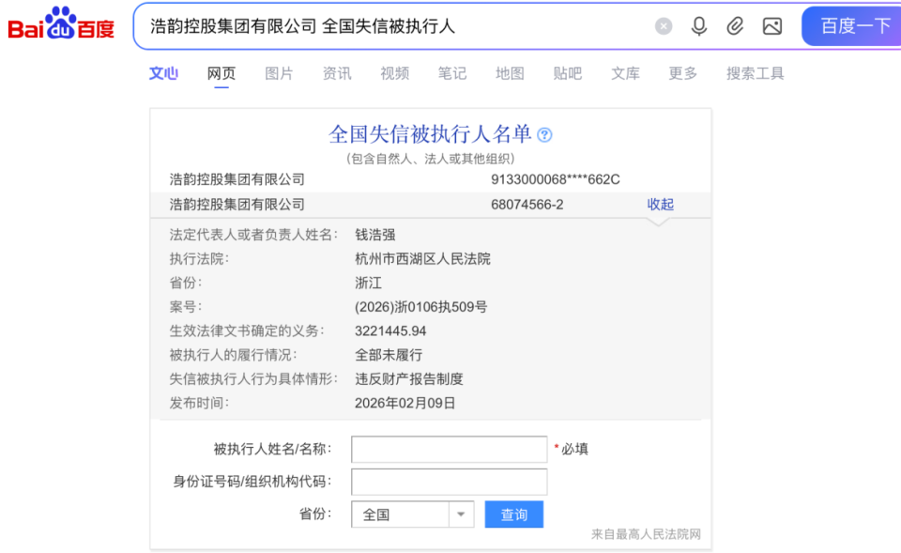
Task: Switch to the 笔记 tab
Action: pyautogui.click(x=452, y=73)
